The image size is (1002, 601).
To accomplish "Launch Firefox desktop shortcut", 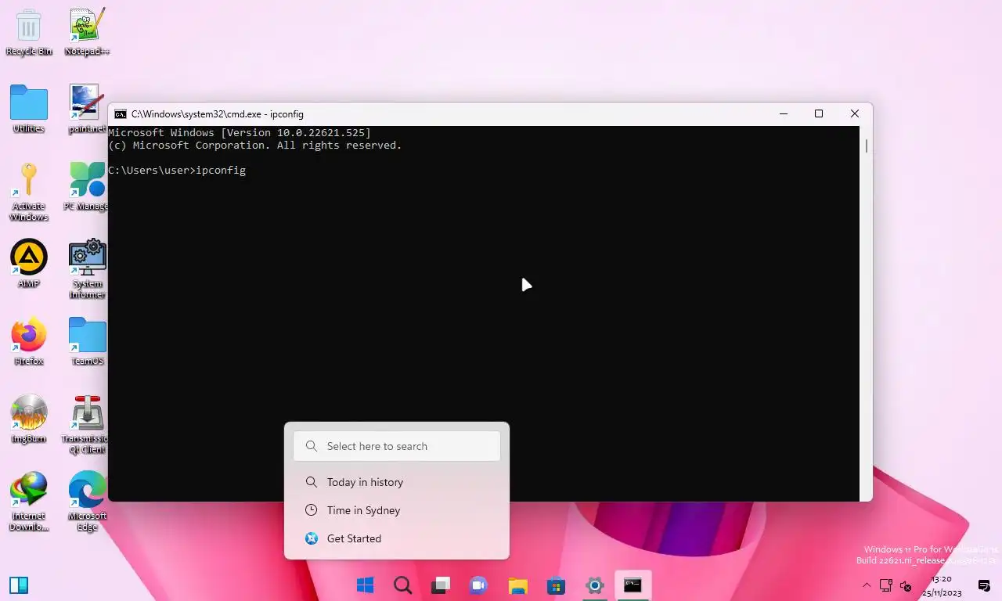I will [28, 342].
